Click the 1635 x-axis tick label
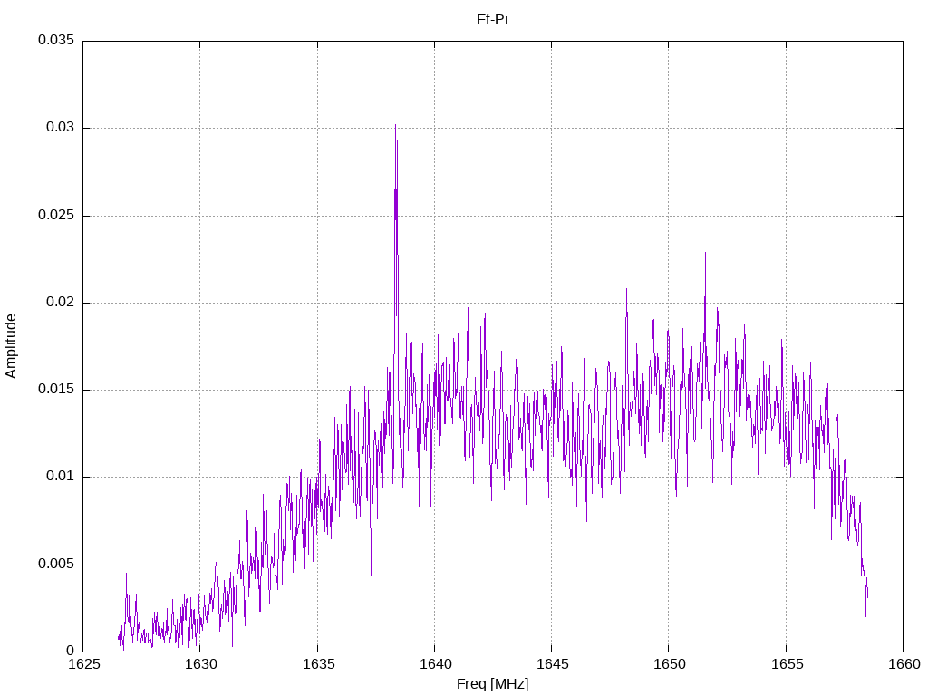928x696 pixels. pyautogui.click(x=317, y=664)
